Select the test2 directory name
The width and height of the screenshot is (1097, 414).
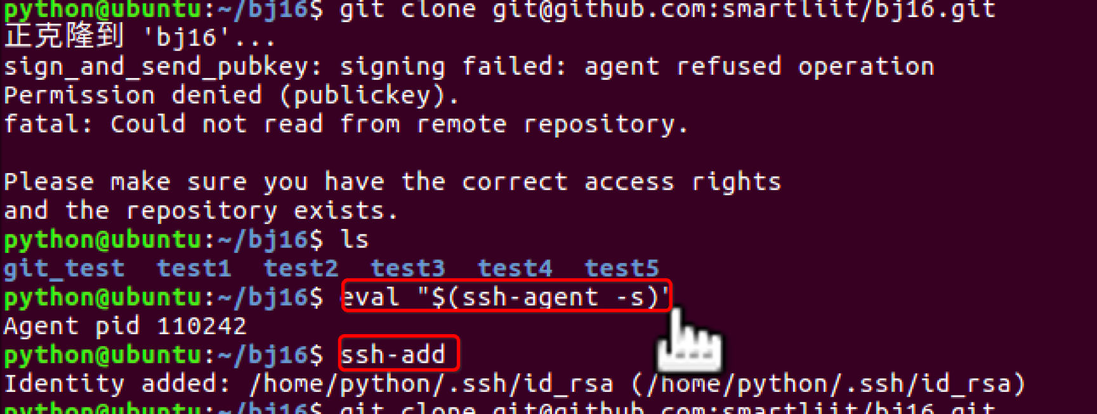coord(301,268)
